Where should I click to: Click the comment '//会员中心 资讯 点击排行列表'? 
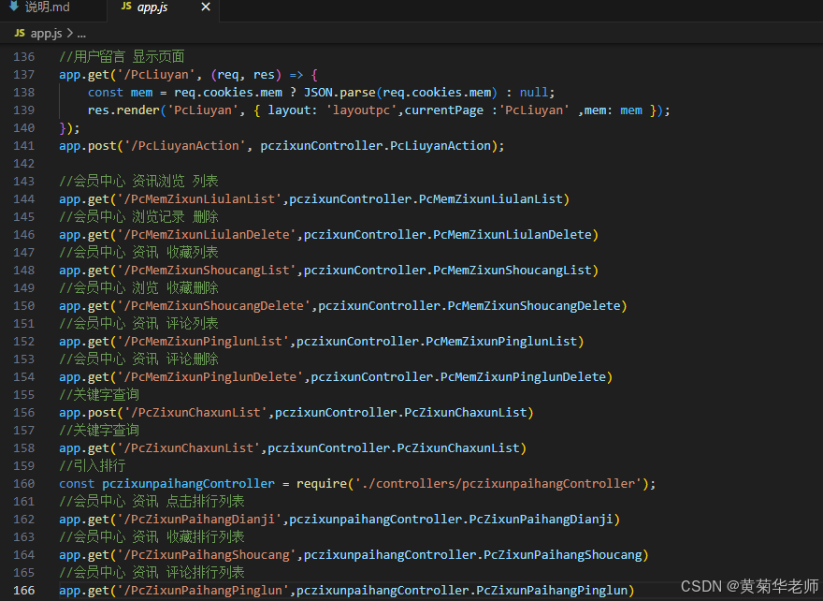[x=152, y=502]
